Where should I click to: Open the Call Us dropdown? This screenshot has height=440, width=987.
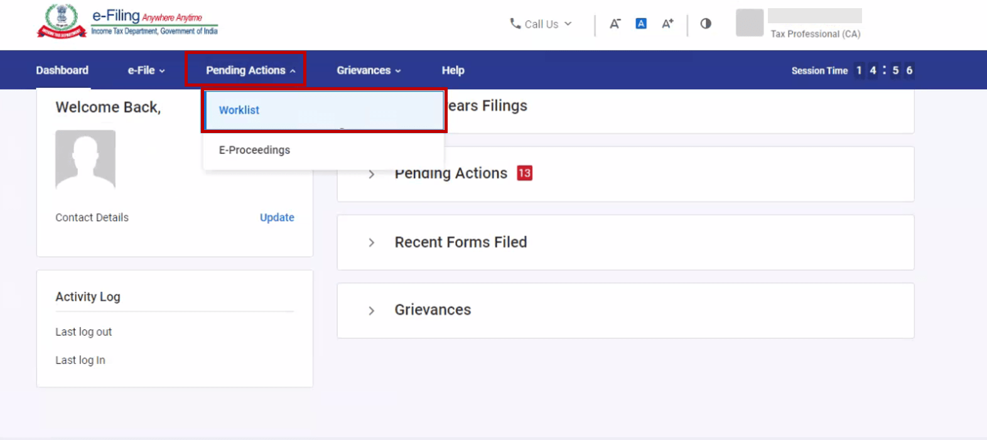point(541,24)
